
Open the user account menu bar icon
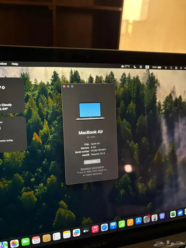pos(141,67)
